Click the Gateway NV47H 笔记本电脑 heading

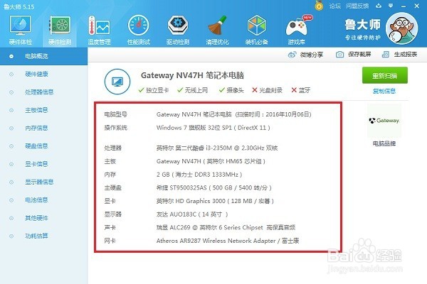[x=192, y=75]
